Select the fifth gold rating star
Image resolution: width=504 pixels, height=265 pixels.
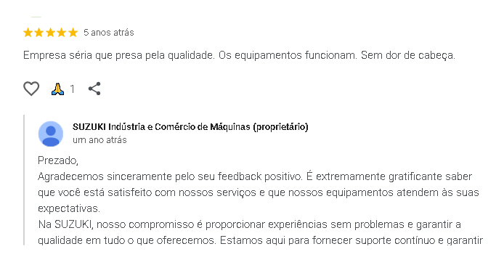point(73,33)
